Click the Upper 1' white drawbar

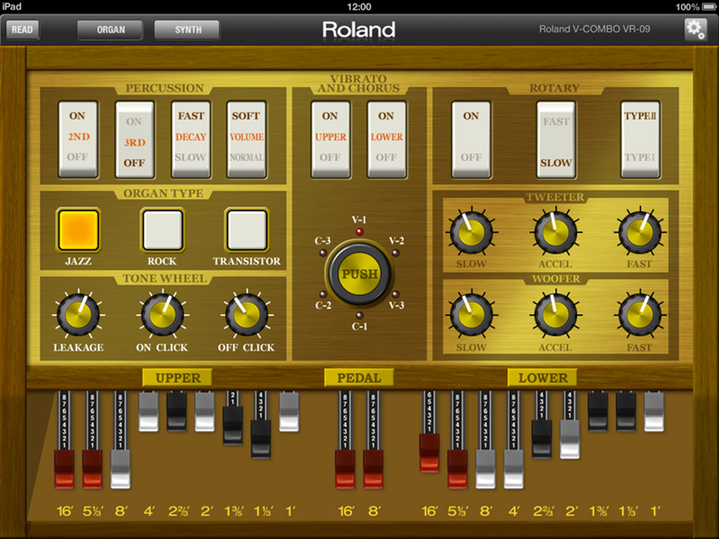point(289,412)
